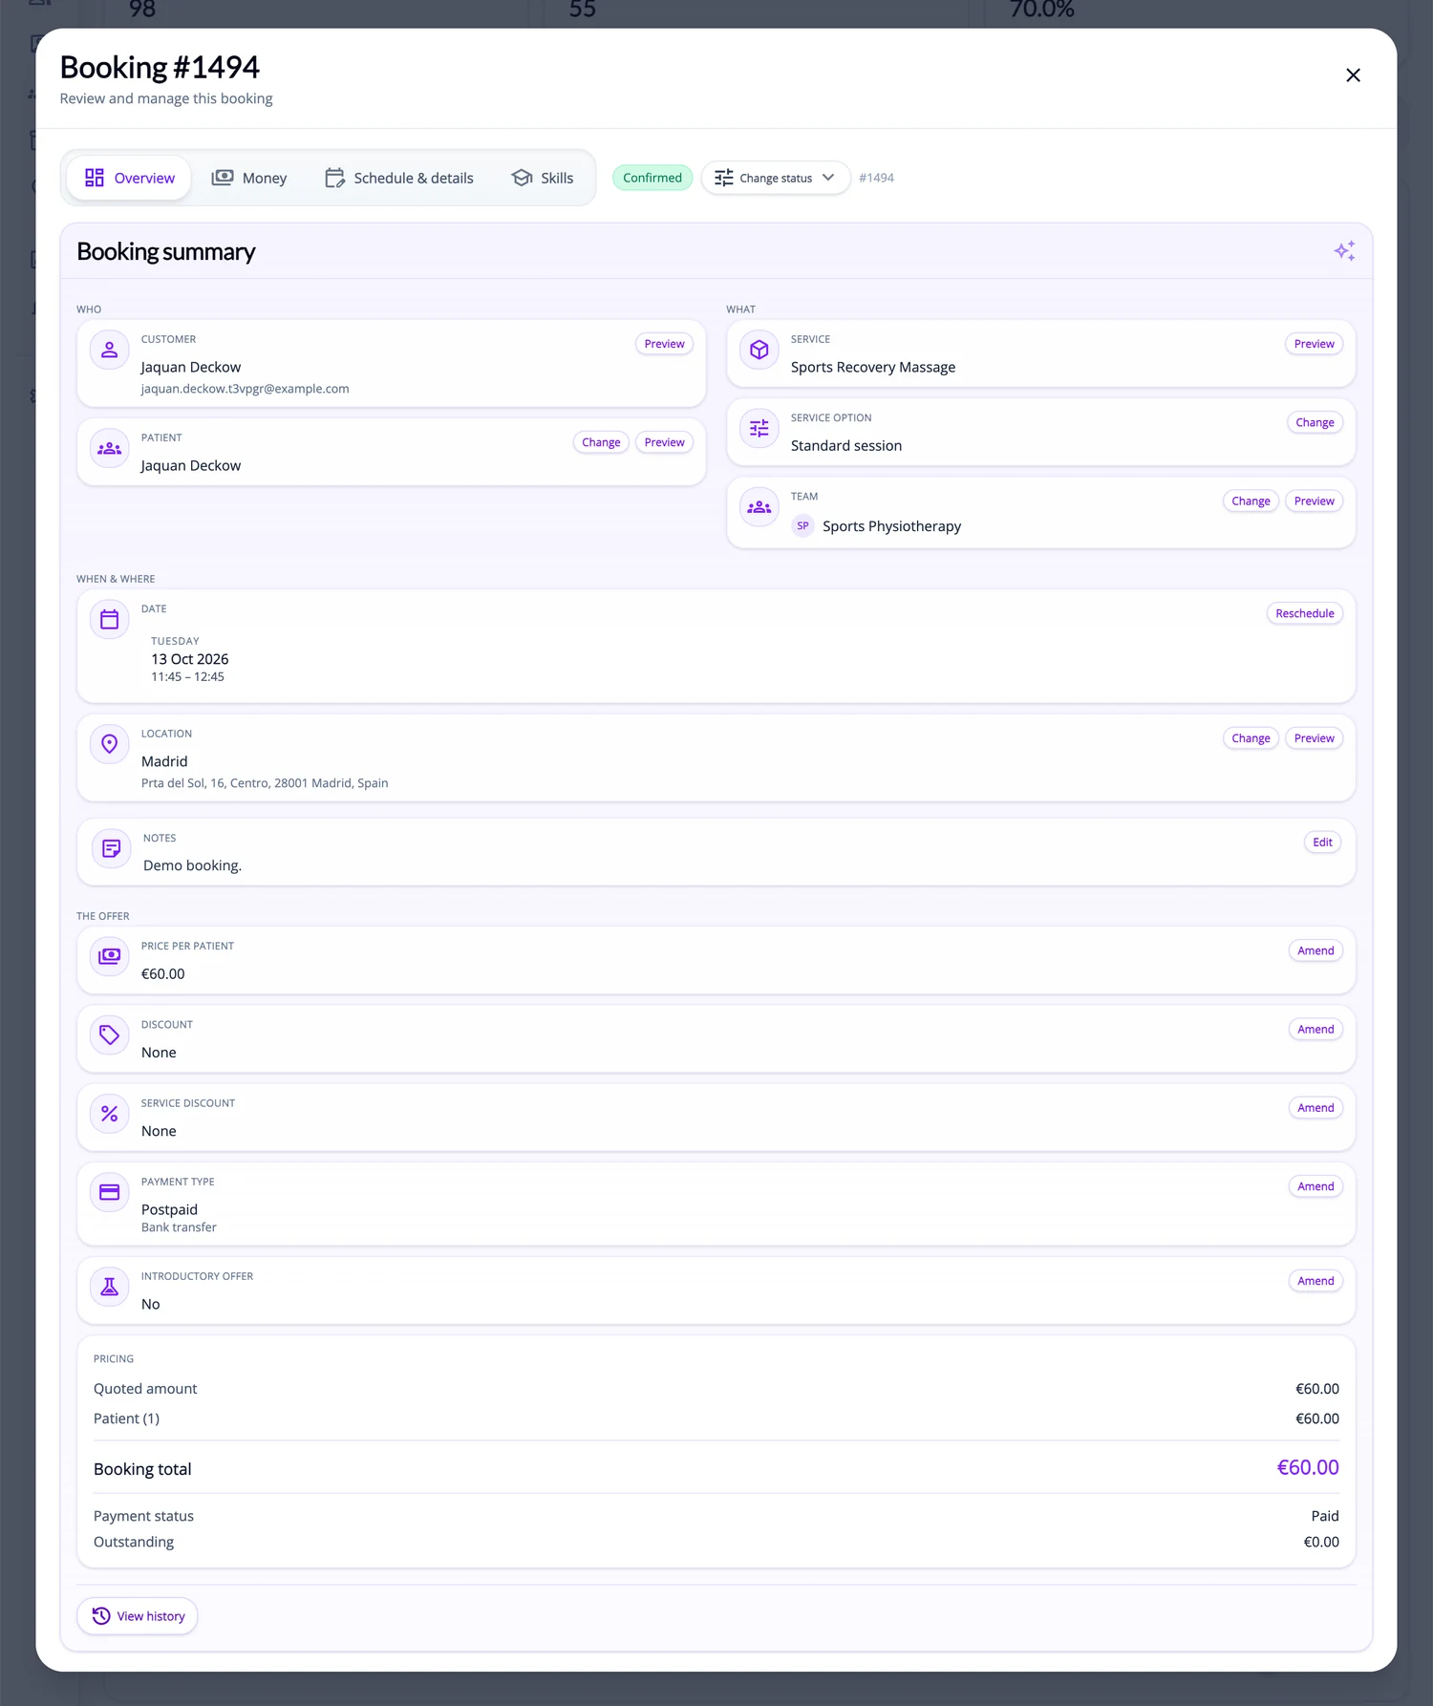
Task: Change the Sports Physiotherapy team
Action: click(1251, 501)
